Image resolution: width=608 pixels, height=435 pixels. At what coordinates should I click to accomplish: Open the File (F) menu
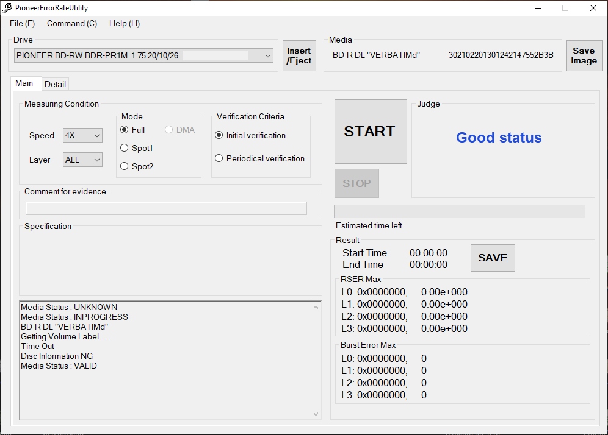coord(23,23)
